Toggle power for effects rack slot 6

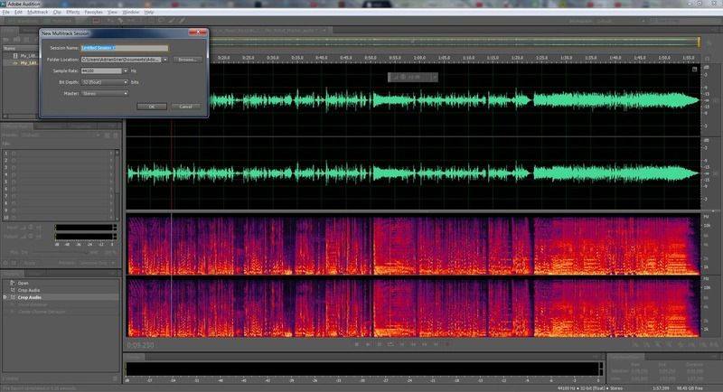14,189
